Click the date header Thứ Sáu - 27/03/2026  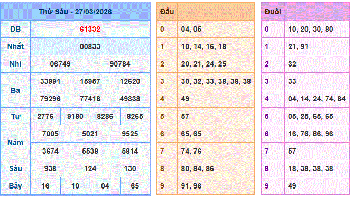[x=75, y=12]
